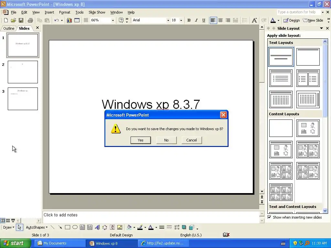Image resolution: width=331 pixels, height=248 pixels.
Task: Switch to Slide Sorter view icon
Action: [8, 221]
